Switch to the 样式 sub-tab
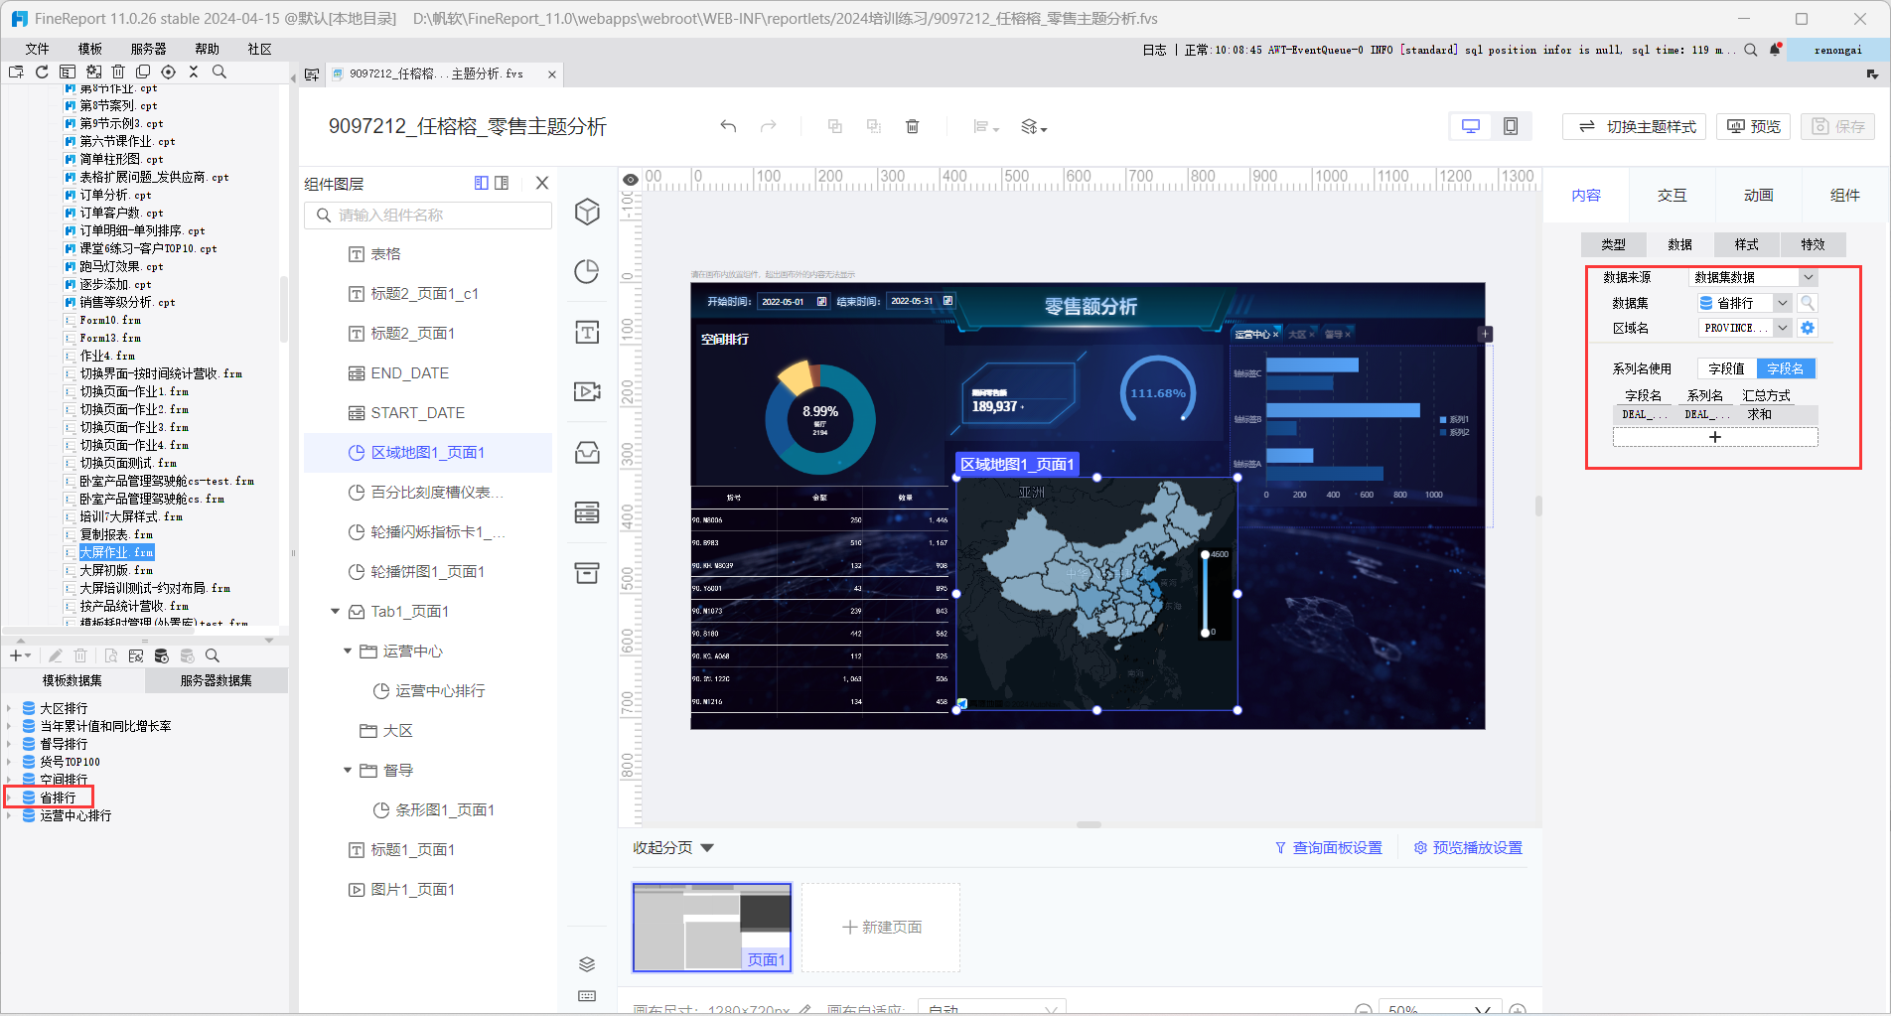Image resolution: width=1891 pixels, height=1016 pixels. tap(1746, 244)
